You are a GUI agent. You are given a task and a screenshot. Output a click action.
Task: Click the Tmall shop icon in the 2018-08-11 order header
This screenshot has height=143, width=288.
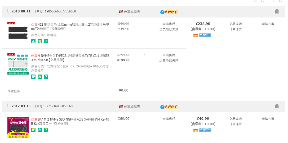121,12
